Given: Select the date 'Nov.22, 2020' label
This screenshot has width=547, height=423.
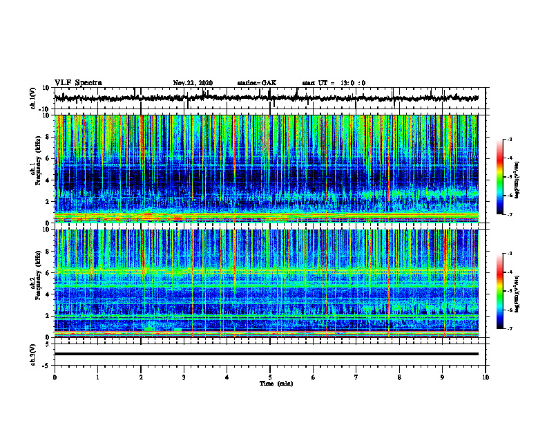Looking at the screenshot, I should (x=193, y=83).
